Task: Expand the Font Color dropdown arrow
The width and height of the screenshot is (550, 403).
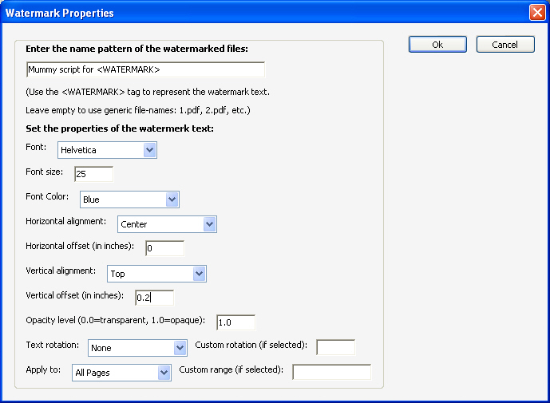Action: (172, 200)
